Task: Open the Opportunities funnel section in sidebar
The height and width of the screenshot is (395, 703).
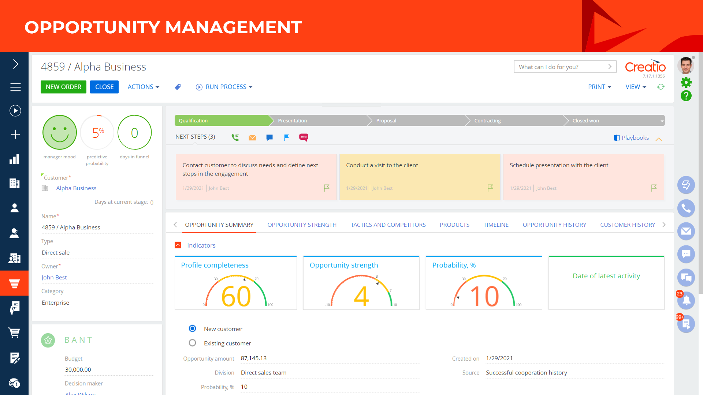Action: pos(14,283)
